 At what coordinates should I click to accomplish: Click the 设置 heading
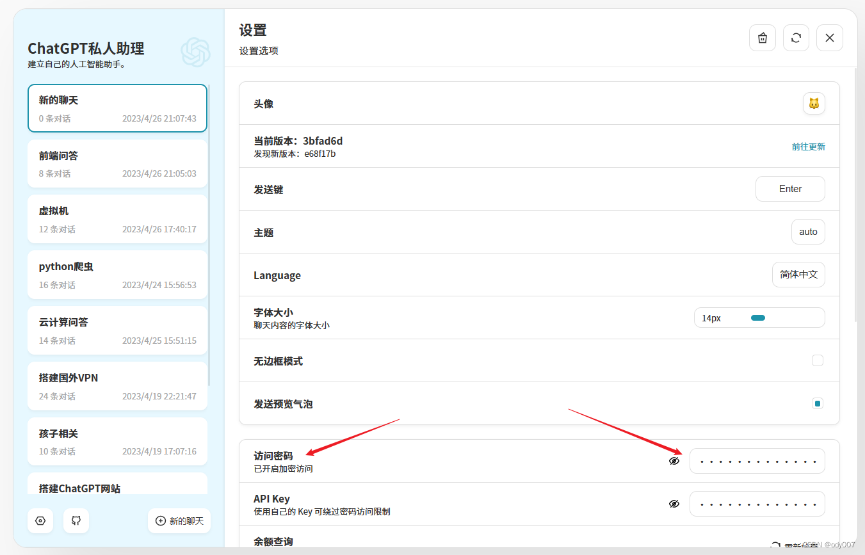(x=252, y=30)
